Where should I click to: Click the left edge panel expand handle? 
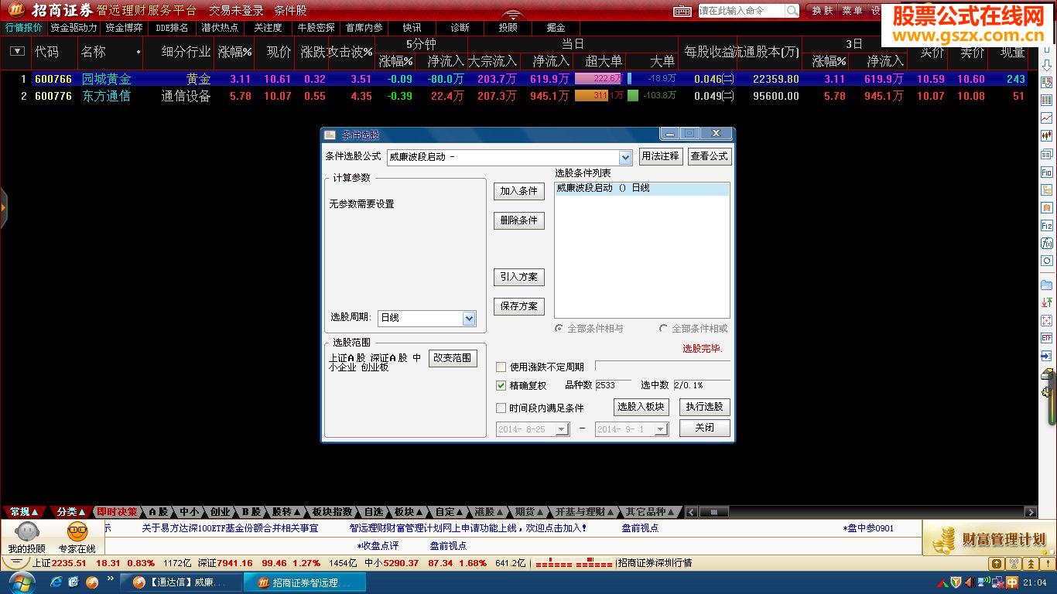3,207
